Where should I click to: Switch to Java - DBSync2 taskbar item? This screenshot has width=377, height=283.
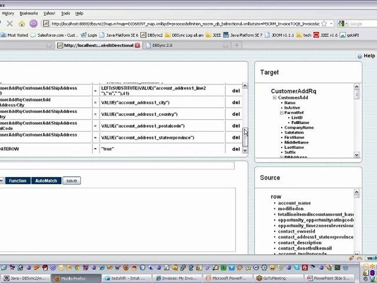pos(26,278)
